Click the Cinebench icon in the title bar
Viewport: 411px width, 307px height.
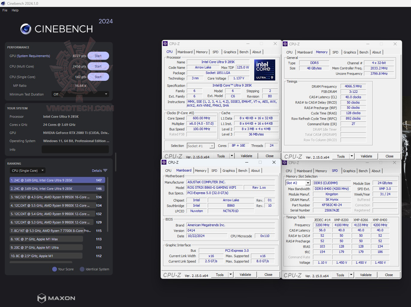[3, 3]
